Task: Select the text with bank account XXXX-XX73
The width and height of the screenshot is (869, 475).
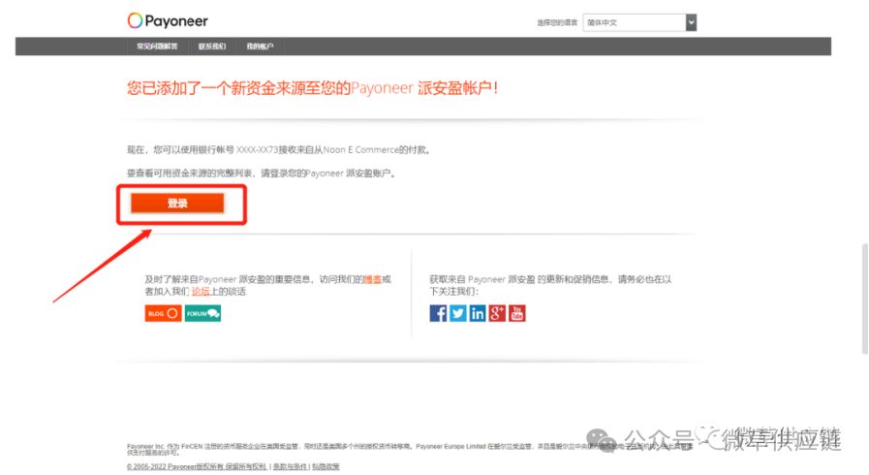Action: tap(279, 149)
